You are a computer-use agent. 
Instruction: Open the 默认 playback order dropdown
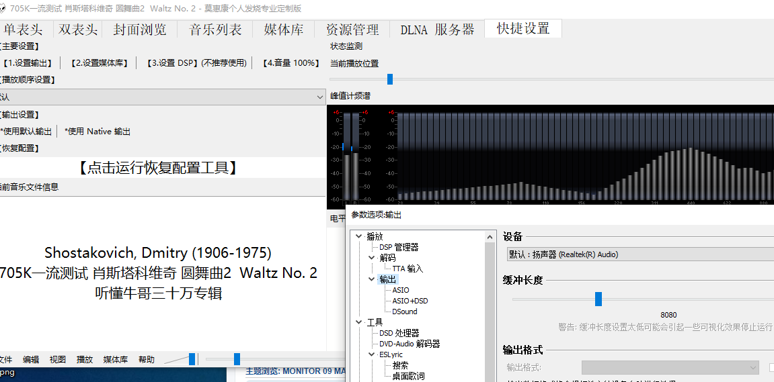point(163,97)
